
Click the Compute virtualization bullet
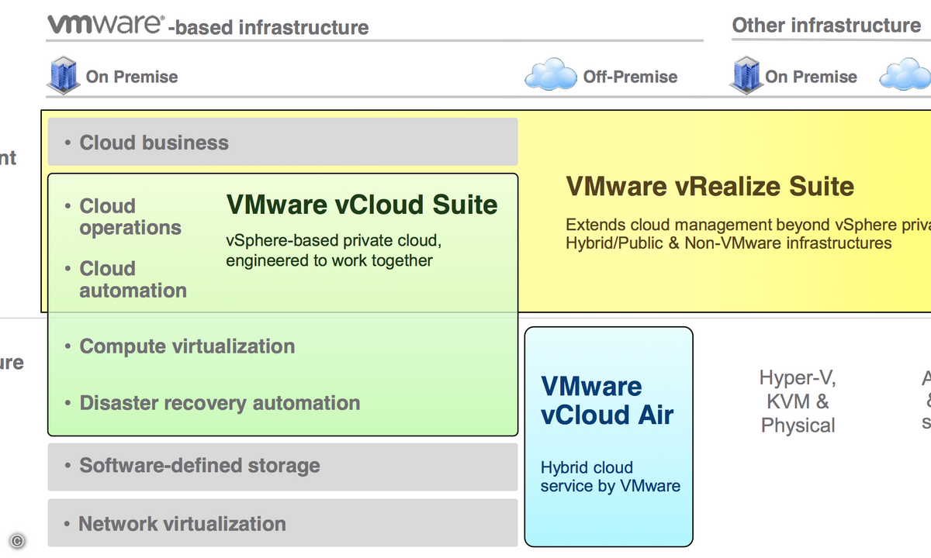[180, 346]
